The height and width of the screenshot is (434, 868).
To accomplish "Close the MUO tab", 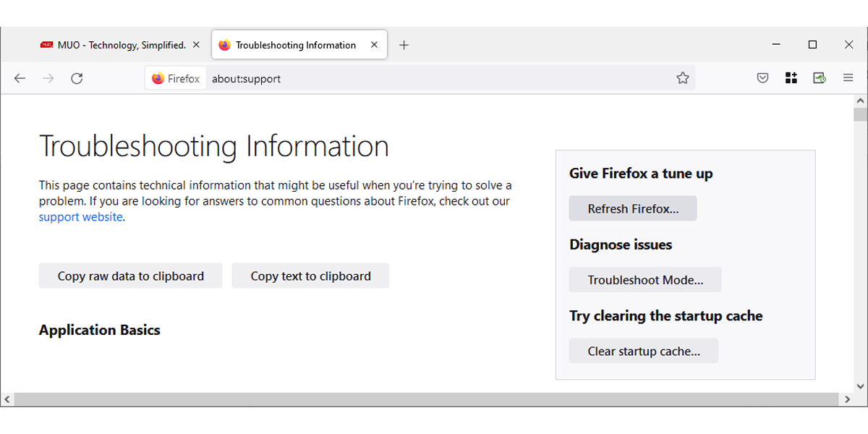I will pyautogui.click(x=196, y=45).
